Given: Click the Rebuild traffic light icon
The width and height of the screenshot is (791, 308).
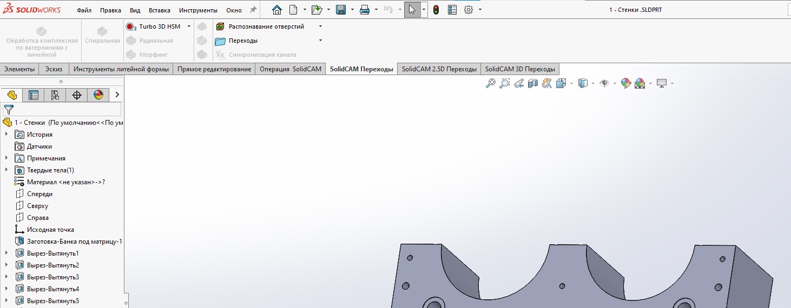Looking at the screenshot, I should pyautogui.click(x=436, y=10).
